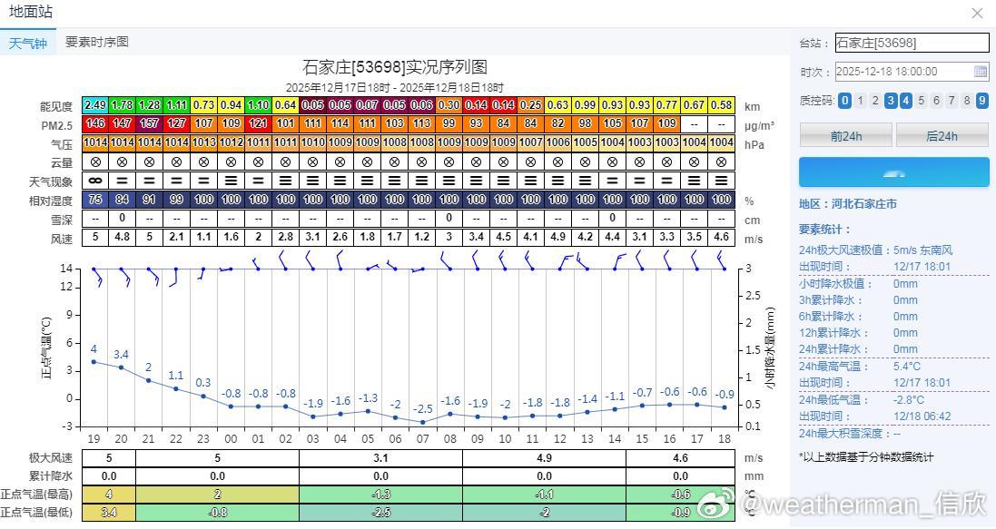Image resolution: width=996 pixels, height=529 pixels.
Task: Click PM2.5 cell 99
Action: tap(449, 123)
